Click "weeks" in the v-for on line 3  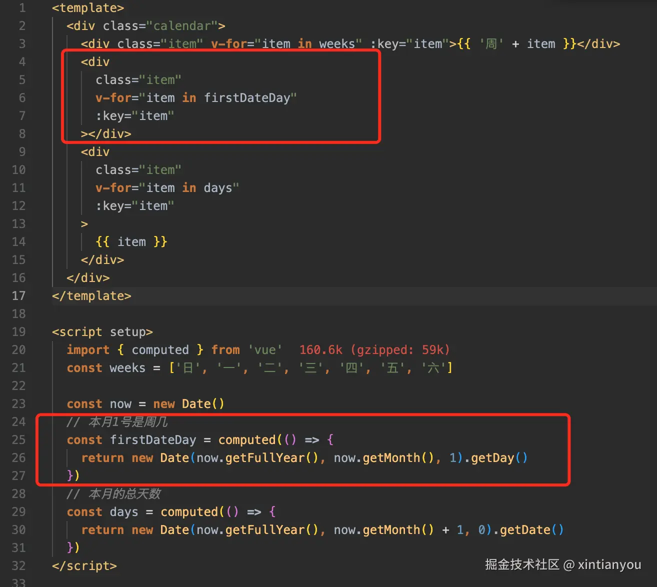pos(337,44)
